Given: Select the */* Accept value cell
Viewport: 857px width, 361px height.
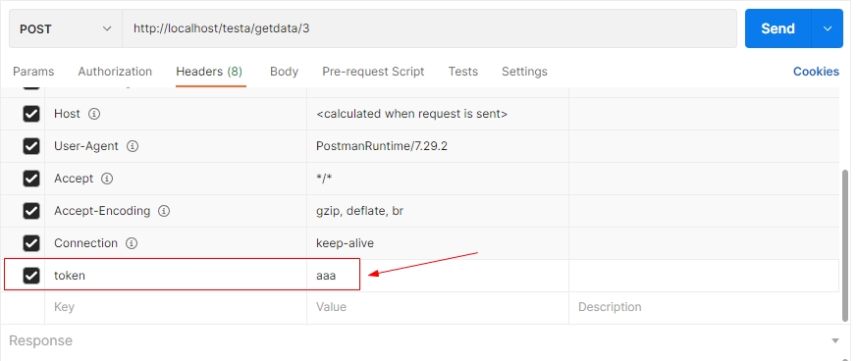Looking at the screenshot, I should 438,179.
